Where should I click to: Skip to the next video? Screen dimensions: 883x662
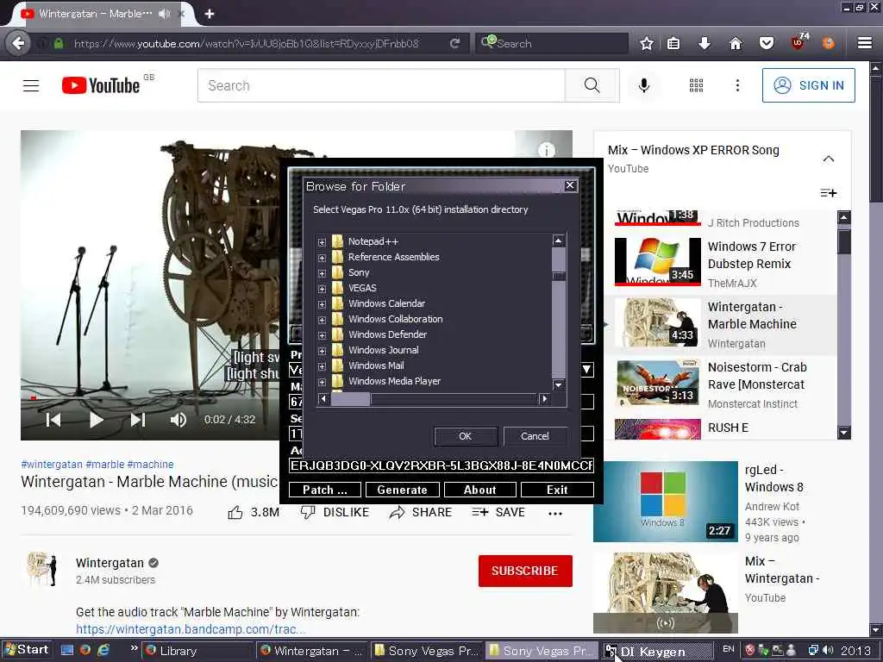click(x=138, y=420)
